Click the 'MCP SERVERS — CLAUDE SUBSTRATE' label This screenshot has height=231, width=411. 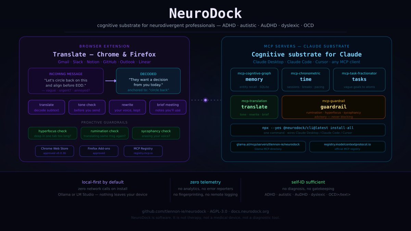tap(307, 46)
